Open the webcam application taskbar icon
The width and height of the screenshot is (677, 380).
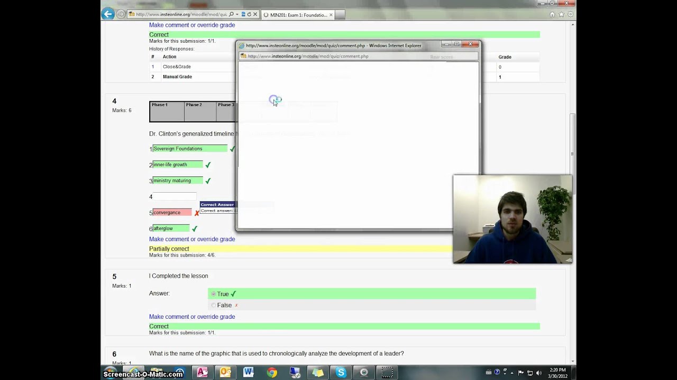coord(364,373)
